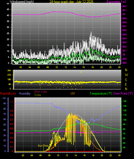Click the Sun Rise marker label
Viewport: 134px width, 159px height.
43,146
